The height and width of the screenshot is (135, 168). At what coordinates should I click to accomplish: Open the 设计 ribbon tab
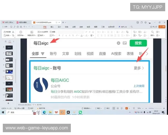59,27
